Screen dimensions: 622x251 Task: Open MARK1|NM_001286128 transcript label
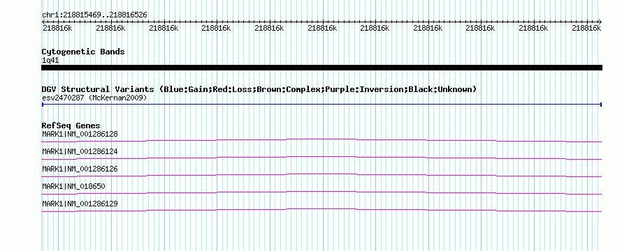pyautogui.click(x=80, y=134)
